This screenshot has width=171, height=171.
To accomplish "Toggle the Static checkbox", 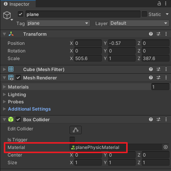I will [144, 14].
